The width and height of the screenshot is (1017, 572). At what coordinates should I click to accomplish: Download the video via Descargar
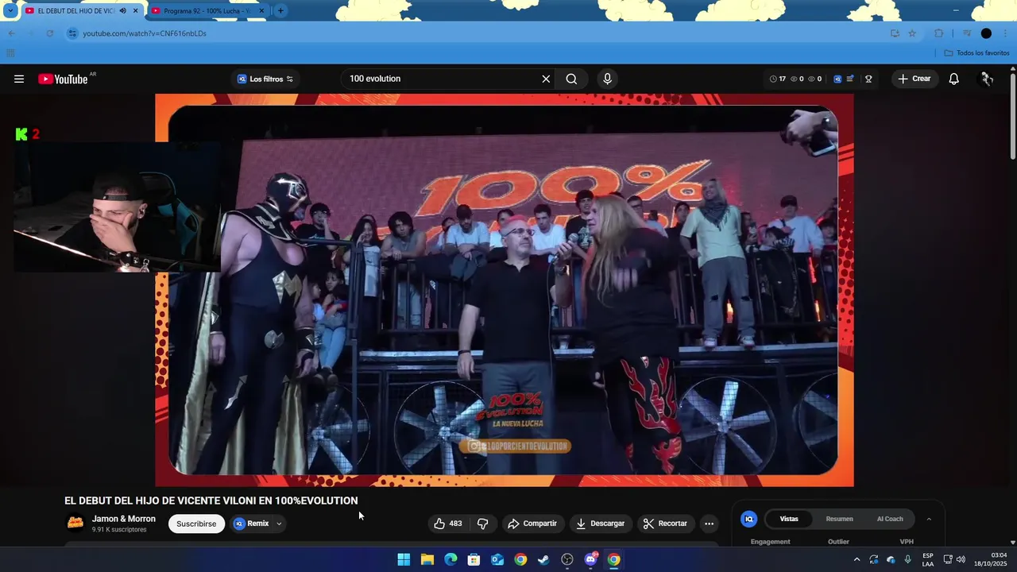600,524
